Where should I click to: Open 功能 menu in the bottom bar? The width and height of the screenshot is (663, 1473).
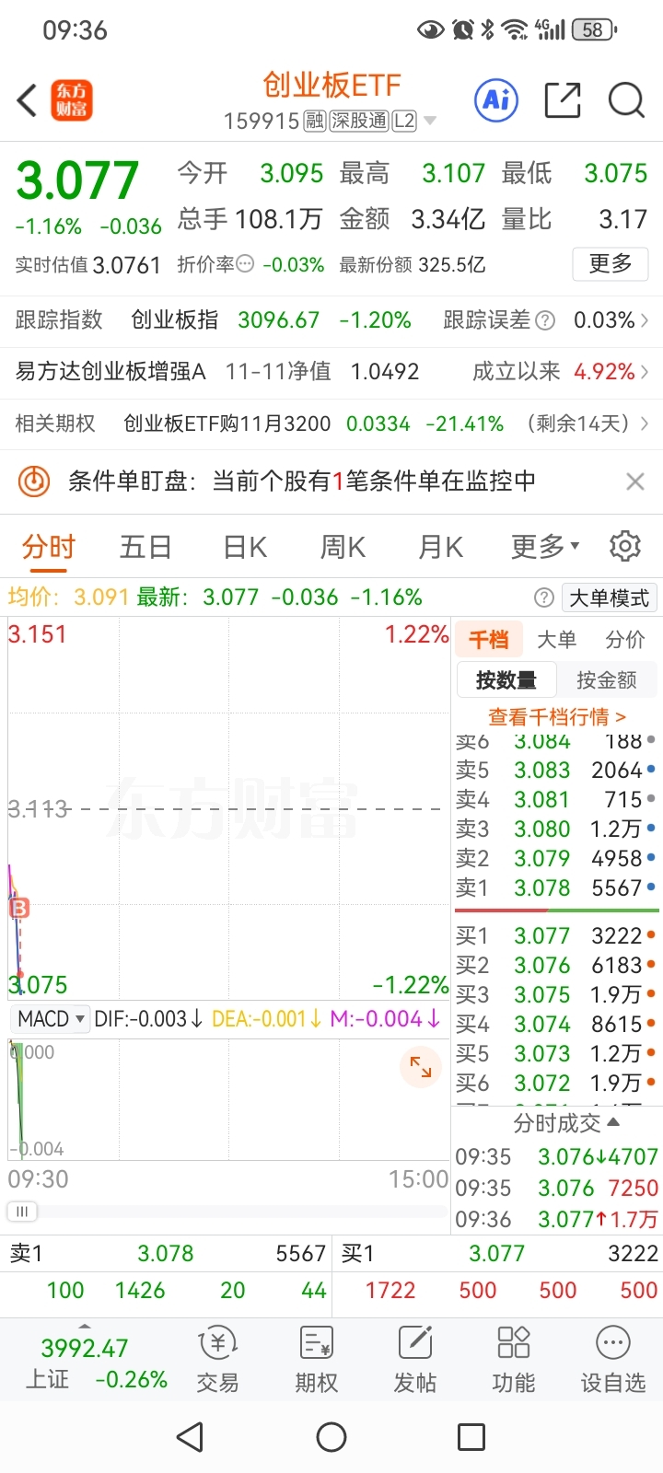(513, 1361)
